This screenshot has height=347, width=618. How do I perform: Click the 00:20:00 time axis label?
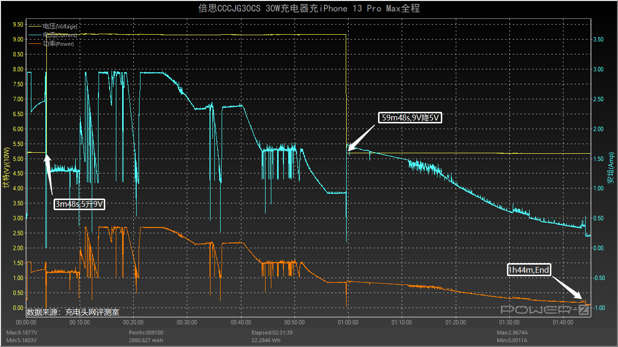pyautogui.click(x=134, y=322)
